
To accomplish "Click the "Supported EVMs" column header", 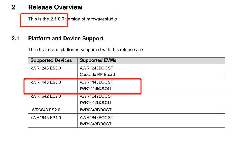I will (98, 61).
